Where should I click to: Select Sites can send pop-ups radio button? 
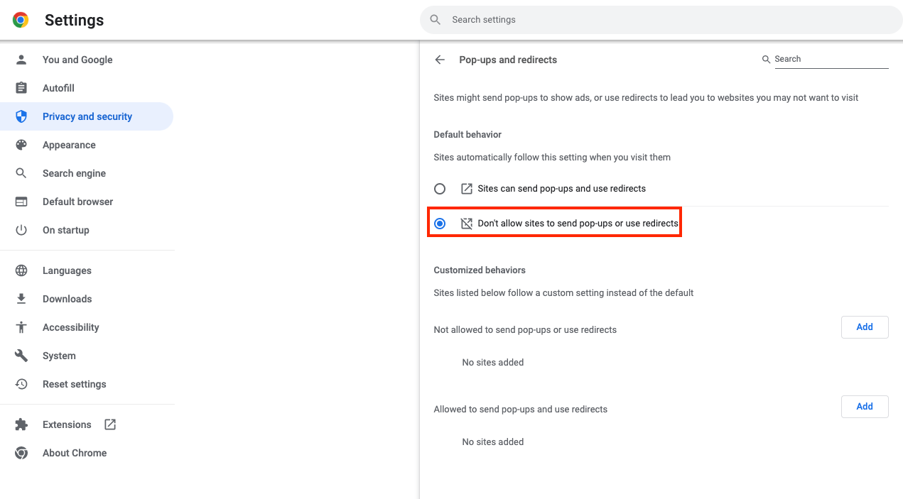pos(440,188)
